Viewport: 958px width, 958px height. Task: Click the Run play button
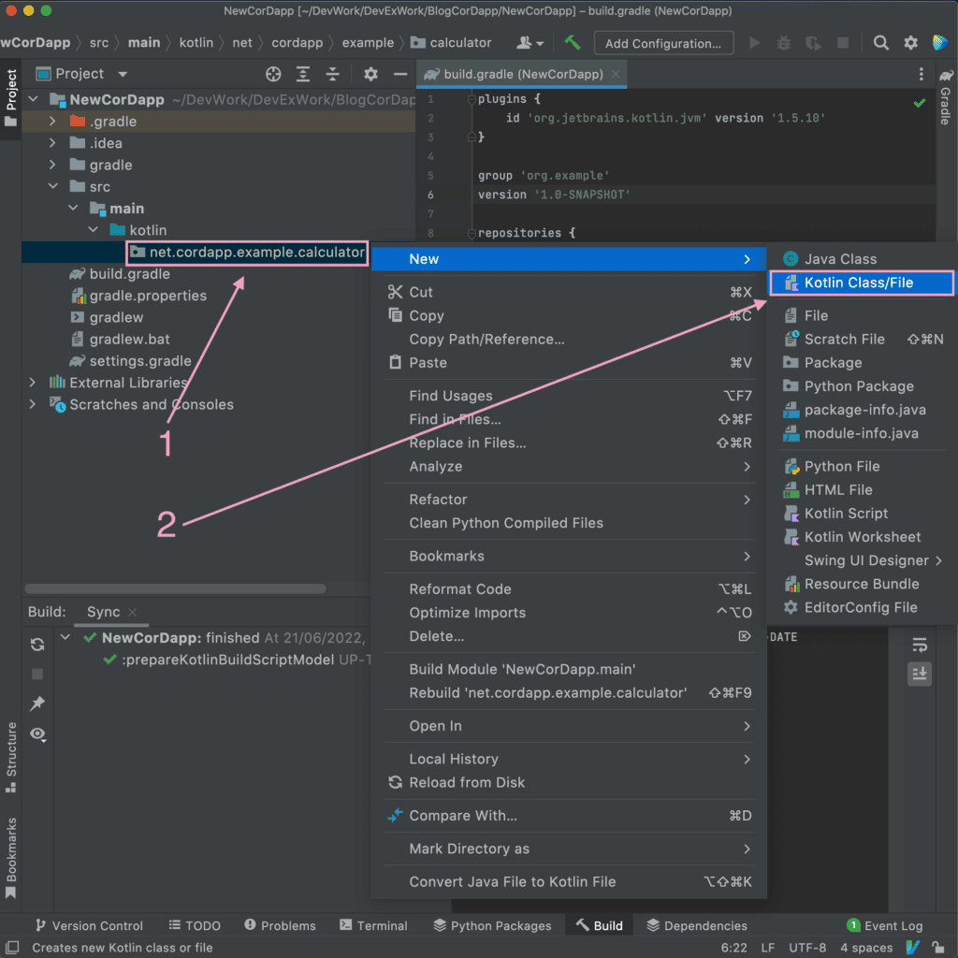pyautogui.click(x=755, y=43)
